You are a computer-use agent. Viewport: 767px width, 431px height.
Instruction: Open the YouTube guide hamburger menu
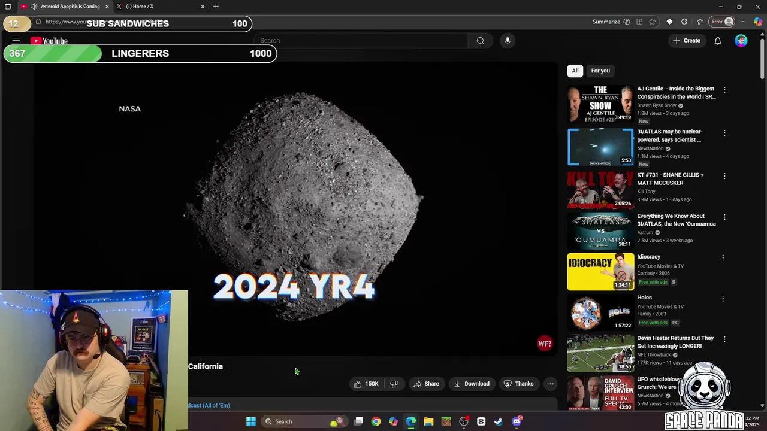point(16,41)
